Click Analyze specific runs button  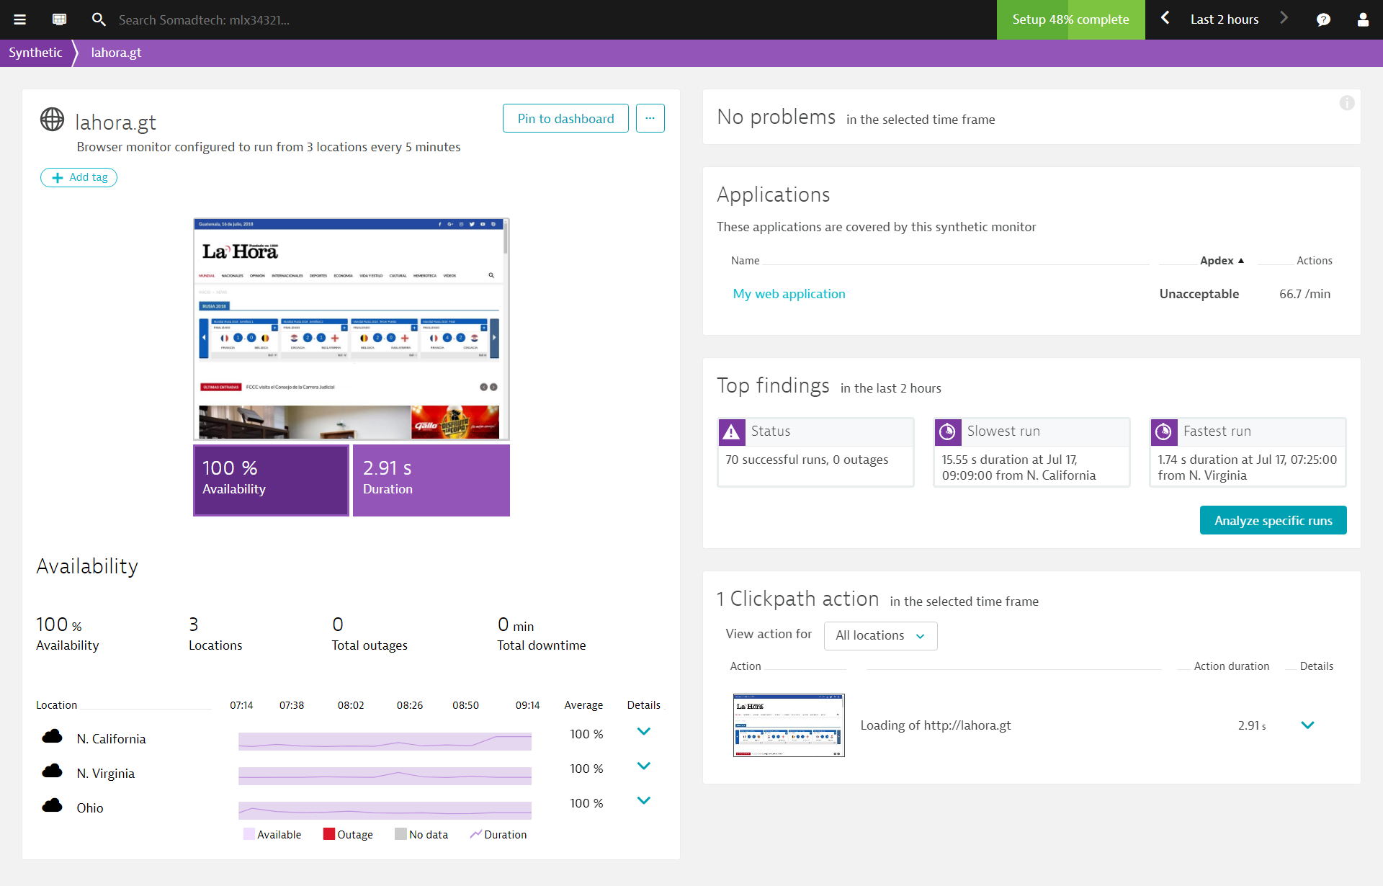coord(1273,520)
